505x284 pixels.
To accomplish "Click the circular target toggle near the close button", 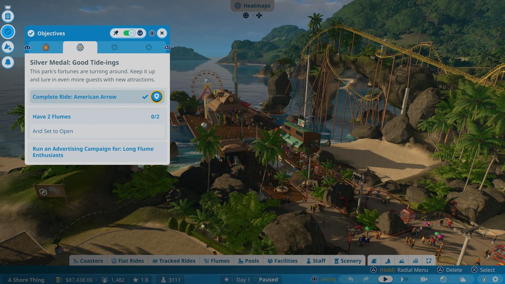I will 151,32.
